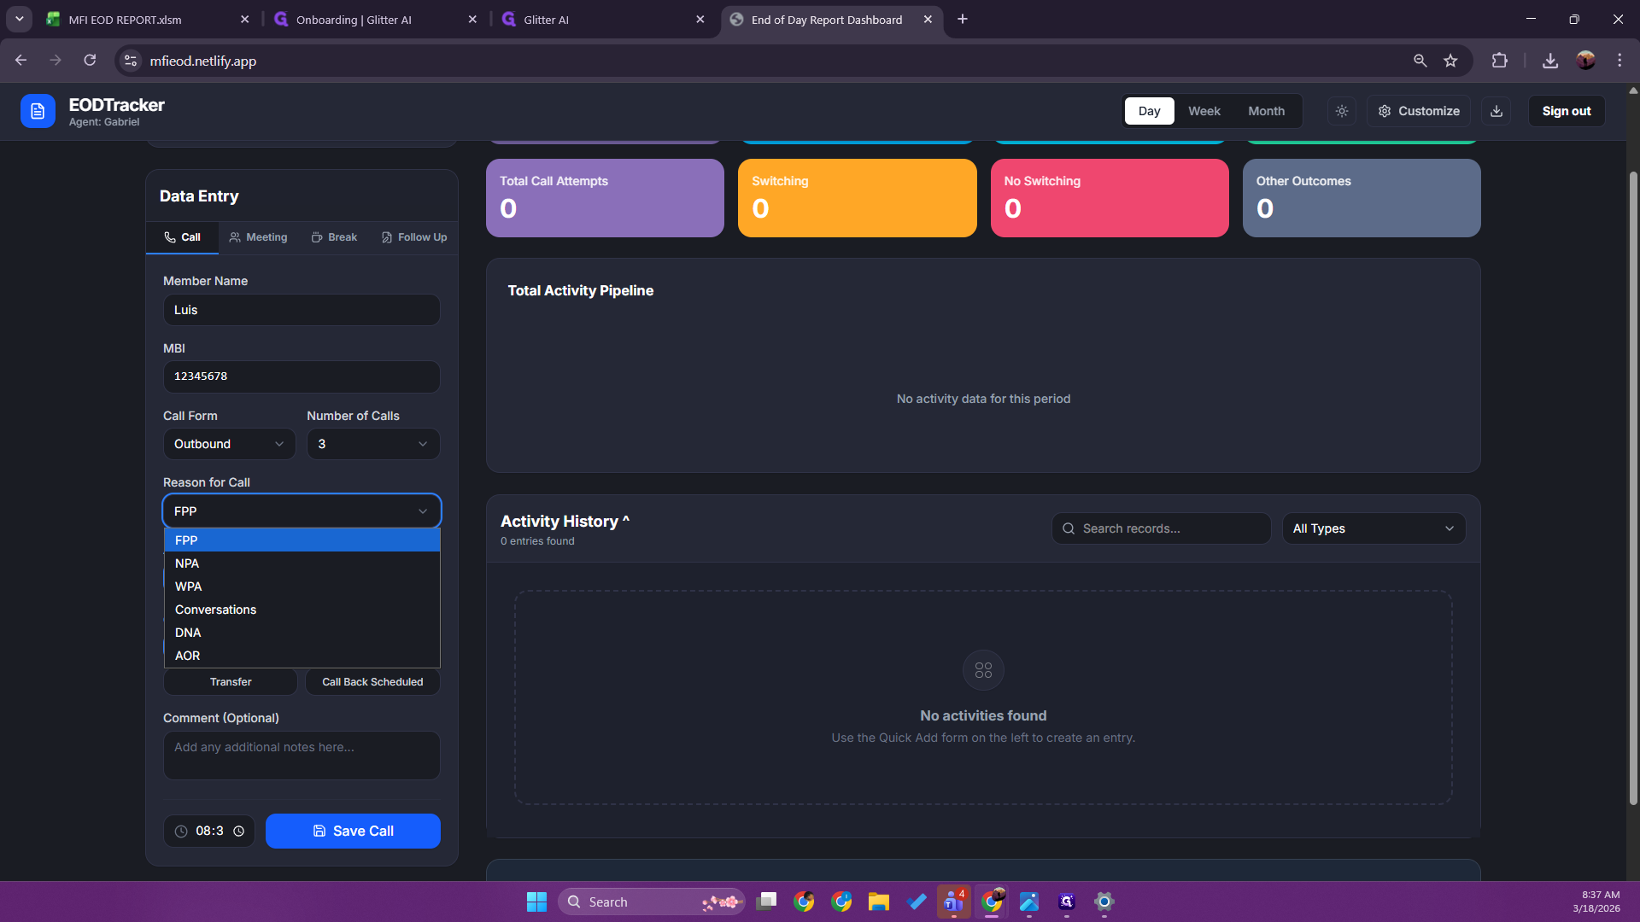Open the Chrome extensions puzzle icon
Image resolution: width=1640 pixels, height=922 pixels.
tap(1499, 61)
